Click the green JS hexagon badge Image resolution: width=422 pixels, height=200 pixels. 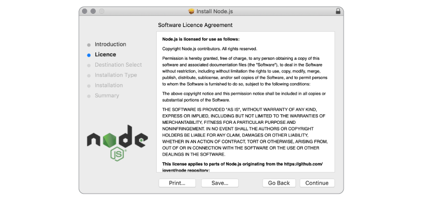point(118,154)
